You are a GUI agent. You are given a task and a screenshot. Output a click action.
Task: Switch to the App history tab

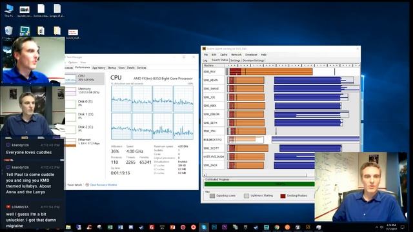pyautogui.click(x=99, y=68)
